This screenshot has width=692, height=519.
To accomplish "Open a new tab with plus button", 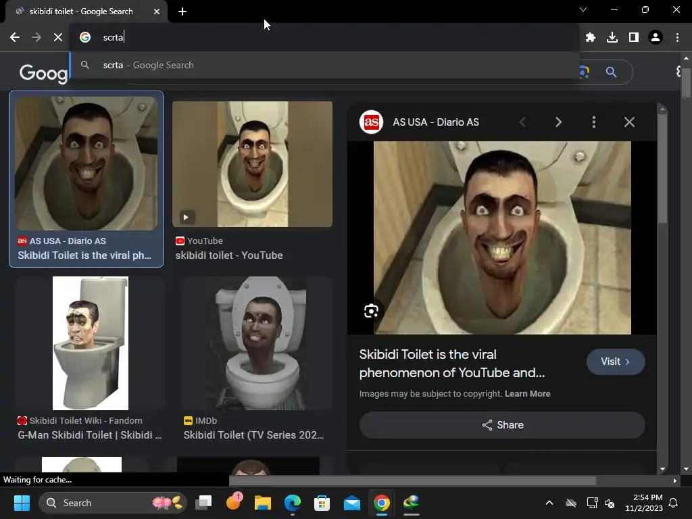I will pyautogui.click(x=182, y=11).
